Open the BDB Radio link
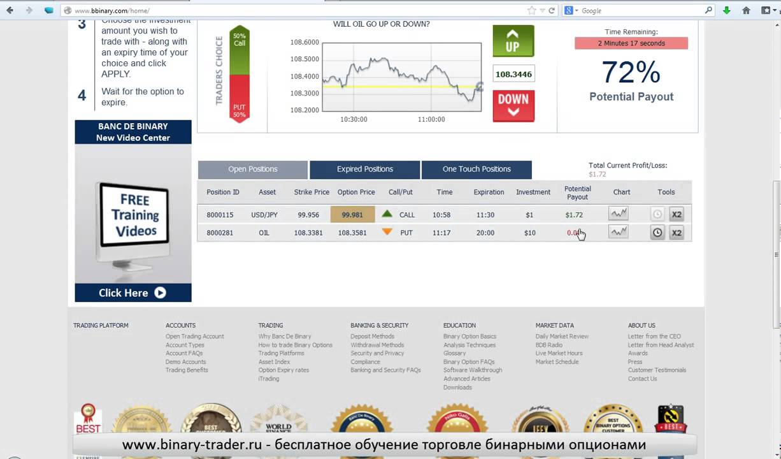This screenshot has height=459, width=781. pyautogui.click(x=549, y=345)
